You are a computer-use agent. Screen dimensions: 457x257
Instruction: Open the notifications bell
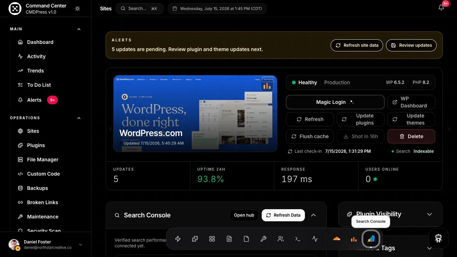tap(441, 8)
